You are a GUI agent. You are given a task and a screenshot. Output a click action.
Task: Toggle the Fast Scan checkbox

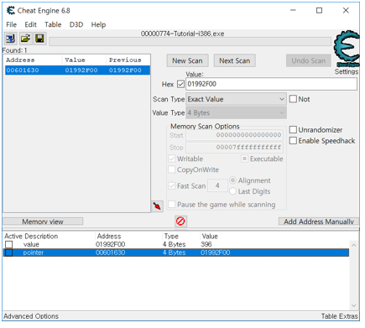pyautogui.click(x=172, y=186)
